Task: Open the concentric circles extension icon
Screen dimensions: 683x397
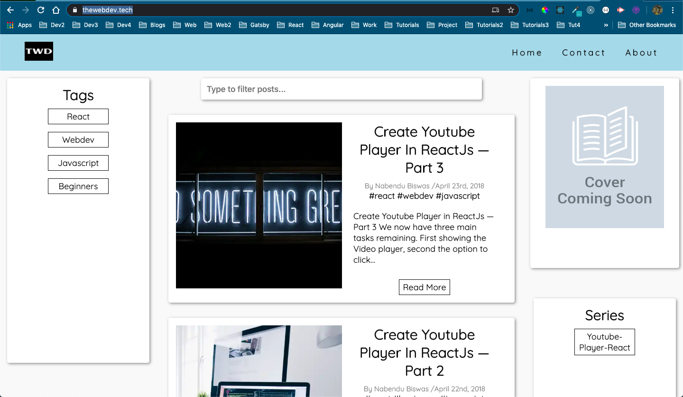Action: point(591,10)
